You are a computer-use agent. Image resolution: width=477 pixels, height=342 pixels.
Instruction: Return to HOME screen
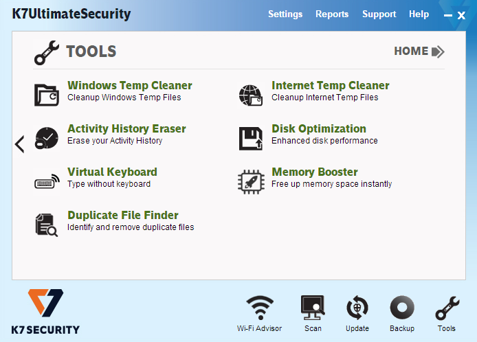419,52
